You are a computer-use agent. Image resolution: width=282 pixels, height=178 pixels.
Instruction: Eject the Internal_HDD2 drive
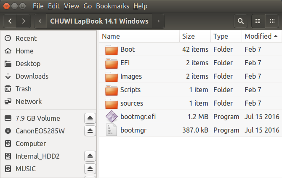pyautogui.click(x=90, y=156)
